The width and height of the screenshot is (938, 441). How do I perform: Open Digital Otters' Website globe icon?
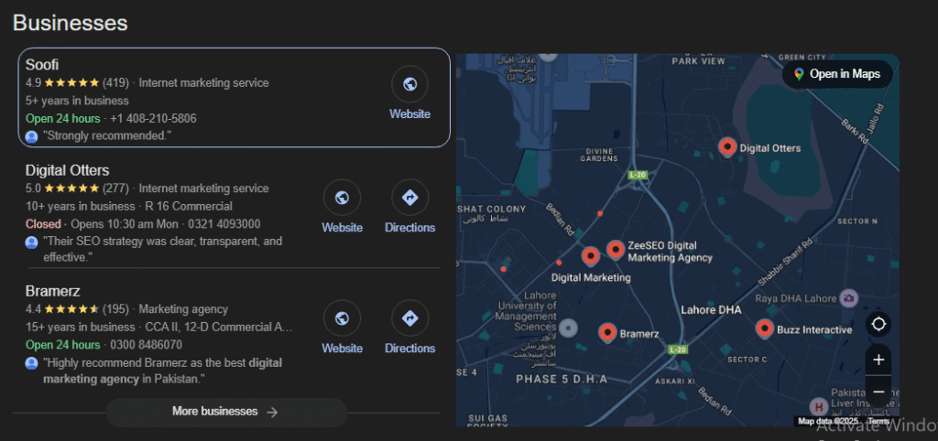coord(343,198)
